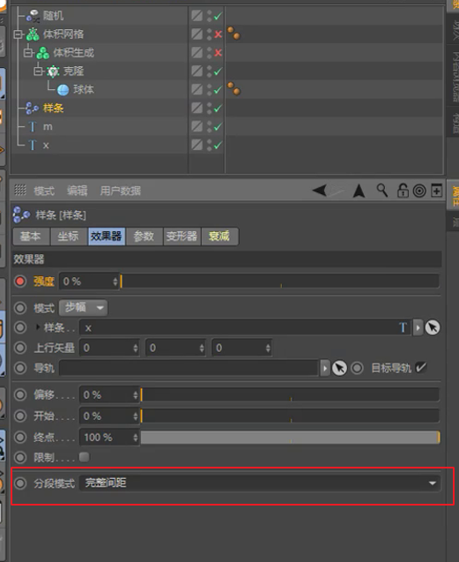Click the grip dots beside 模式 menu
The image size is (459, 562).
[x=20, y=190]
